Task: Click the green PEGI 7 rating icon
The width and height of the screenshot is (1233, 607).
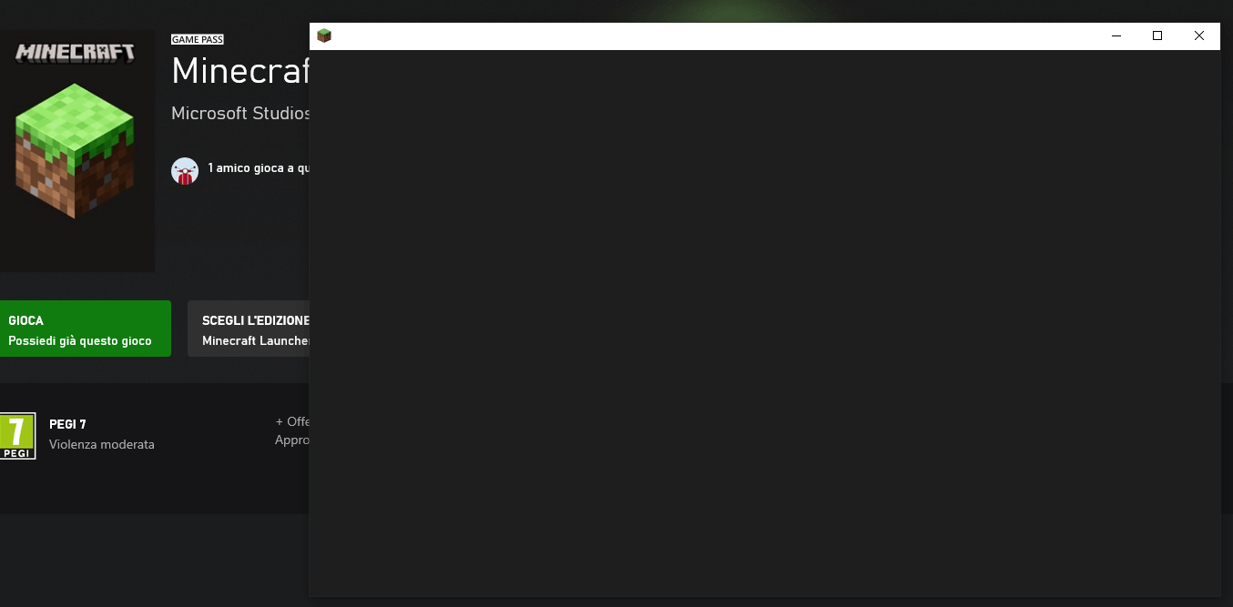Action: point(16,436)
